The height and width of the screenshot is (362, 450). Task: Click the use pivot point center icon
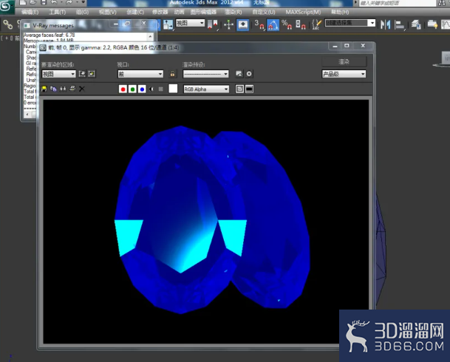coord(213,24)
